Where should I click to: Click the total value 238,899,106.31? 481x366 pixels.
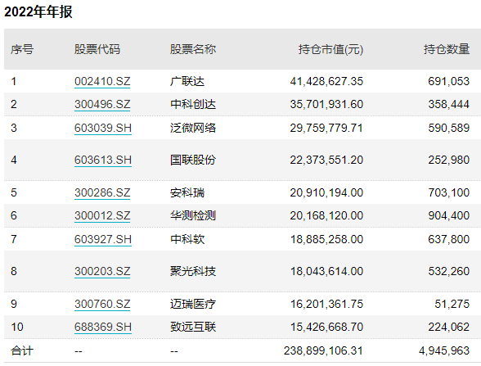323,350
